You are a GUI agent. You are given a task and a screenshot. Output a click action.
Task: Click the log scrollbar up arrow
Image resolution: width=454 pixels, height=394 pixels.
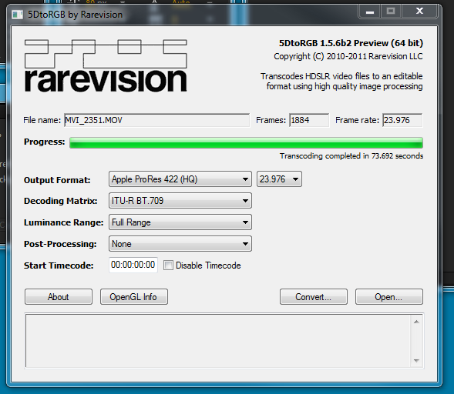pos(416,322)
